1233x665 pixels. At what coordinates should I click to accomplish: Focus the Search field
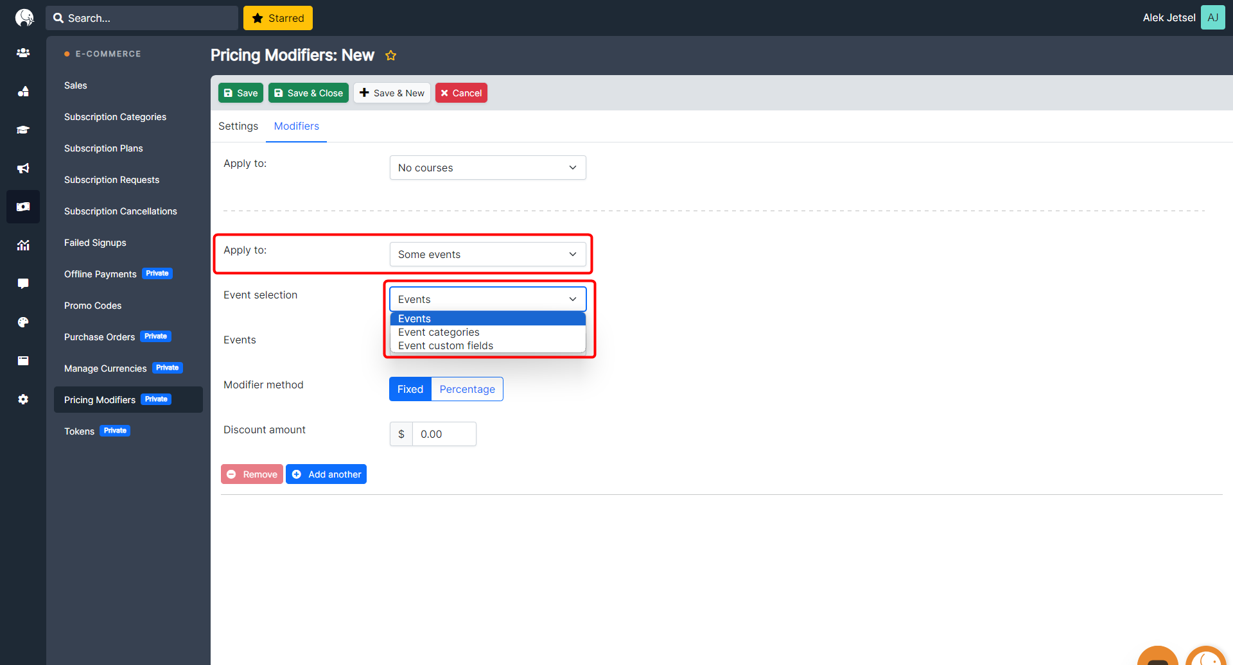pos(142,18)
